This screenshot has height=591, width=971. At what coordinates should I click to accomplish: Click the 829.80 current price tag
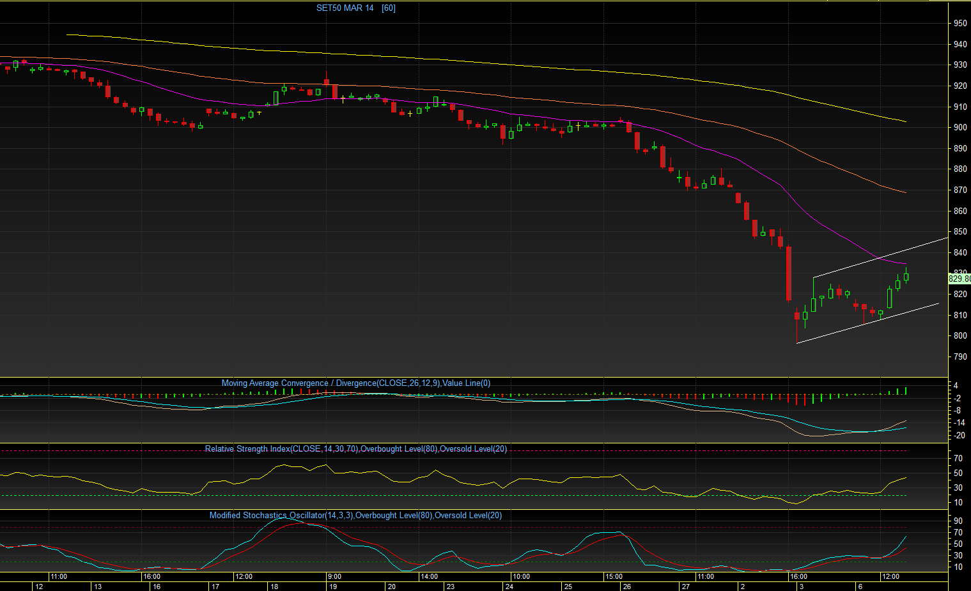point(959,279)
